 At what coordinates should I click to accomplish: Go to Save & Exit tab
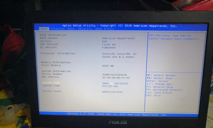pyautogui.click(x=105, y=29)
